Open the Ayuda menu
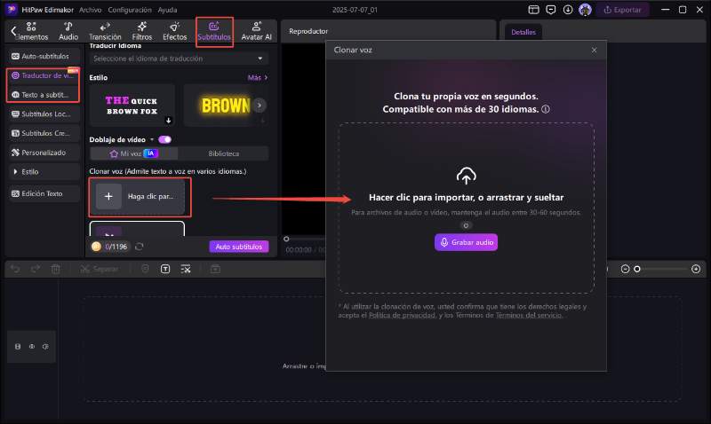 point(167,10)
